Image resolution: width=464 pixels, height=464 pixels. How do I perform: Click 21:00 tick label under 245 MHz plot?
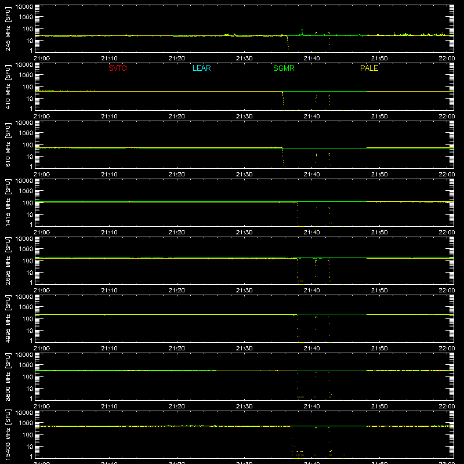tap(42, 59)
